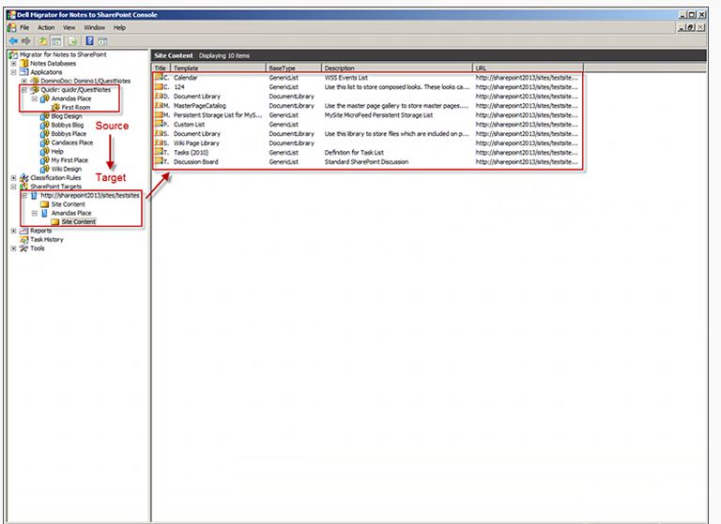Viewport: 721px width, 524px height.
Task: Collapse the Quickr: quickr/QuestNotes node
Action: click(x=24, y=90)
